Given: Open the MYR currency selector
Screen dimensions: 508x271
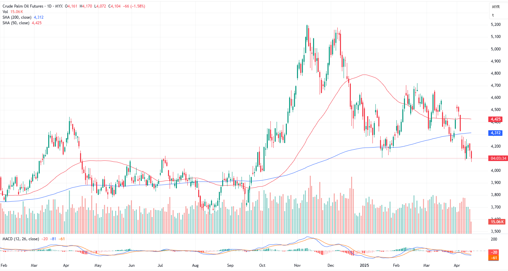Looking at the screenshot, I should [x=496, y=7].
